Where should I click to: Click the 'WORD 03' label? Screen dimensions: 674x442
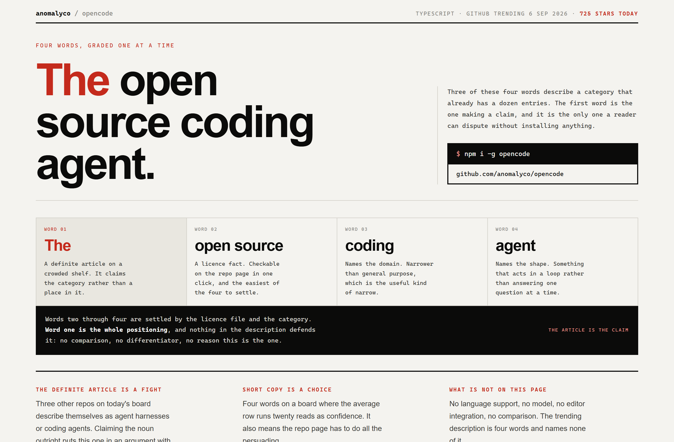(x=356, y=229)
